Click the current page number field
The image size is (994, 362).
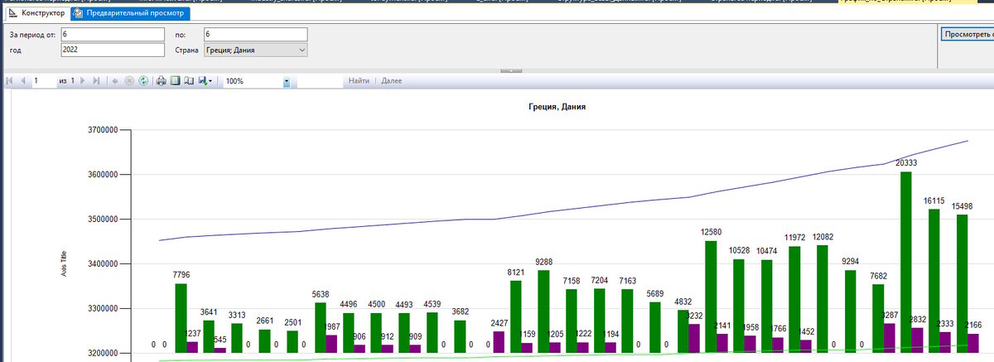[43, 81]
